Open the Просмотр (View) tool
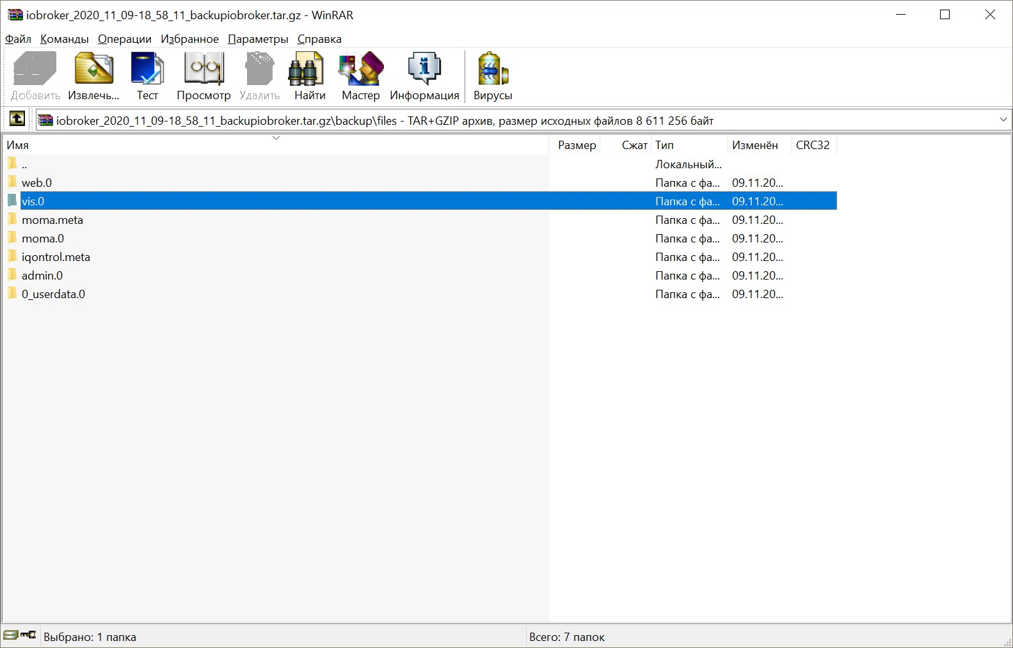 (203, 68)
